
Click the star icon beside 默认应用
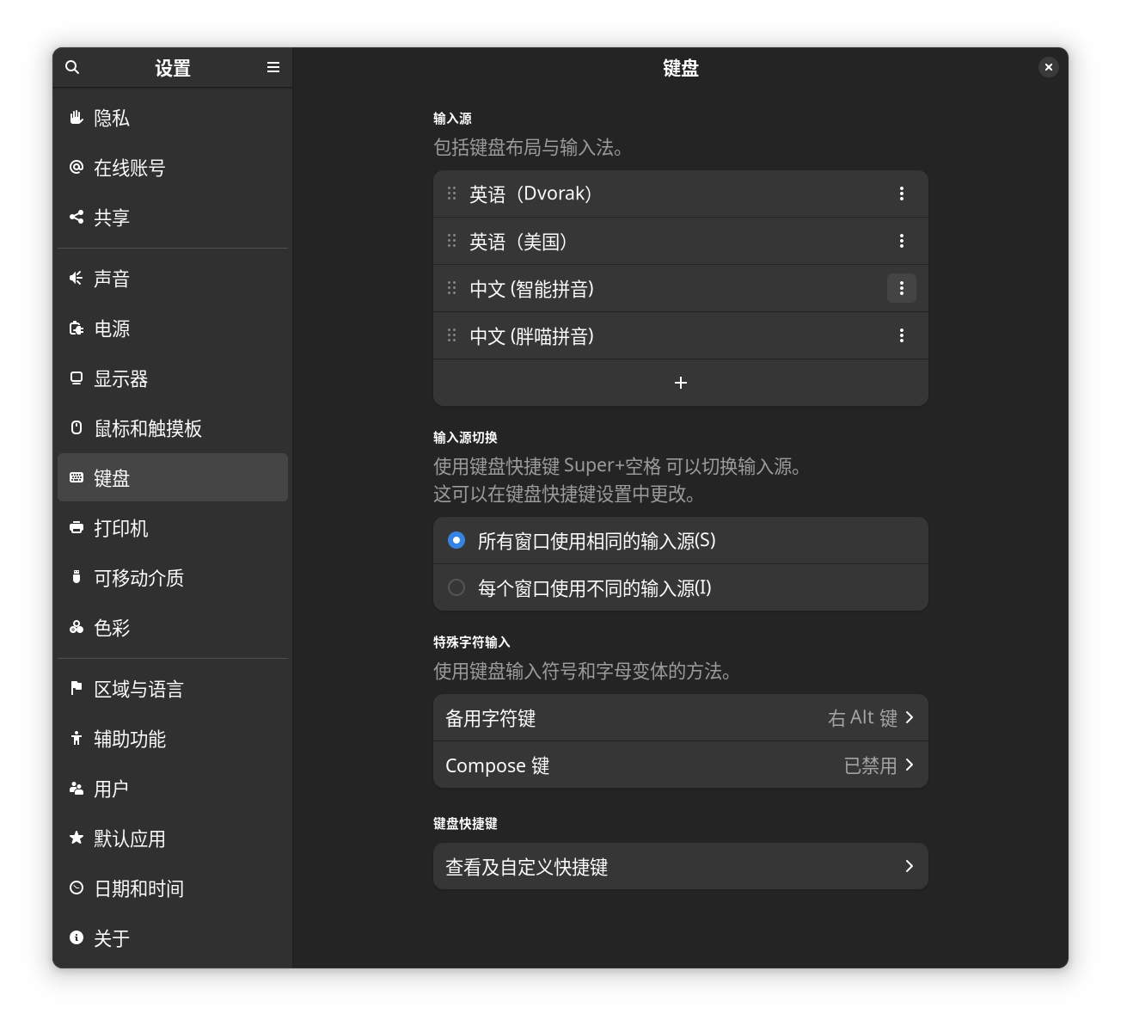pos(77,838)
